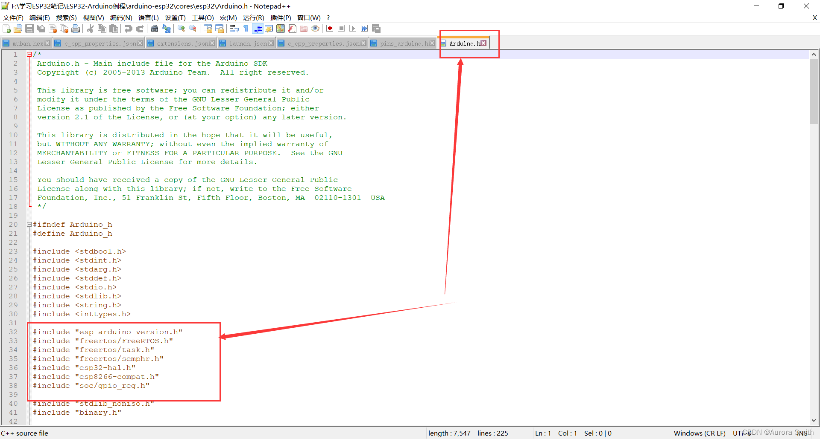Close the muban.hex tab
Image resolution: width=820 pixels, height=439 pixels.
47,43
